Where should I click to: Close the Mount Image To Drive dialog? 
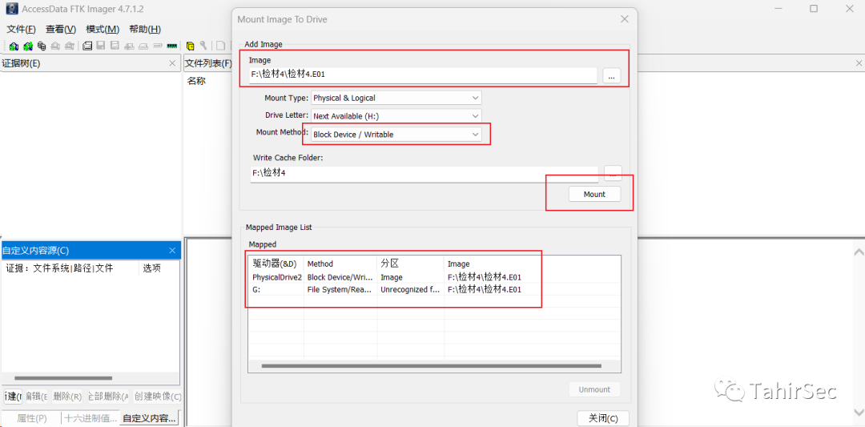(625, 18)
